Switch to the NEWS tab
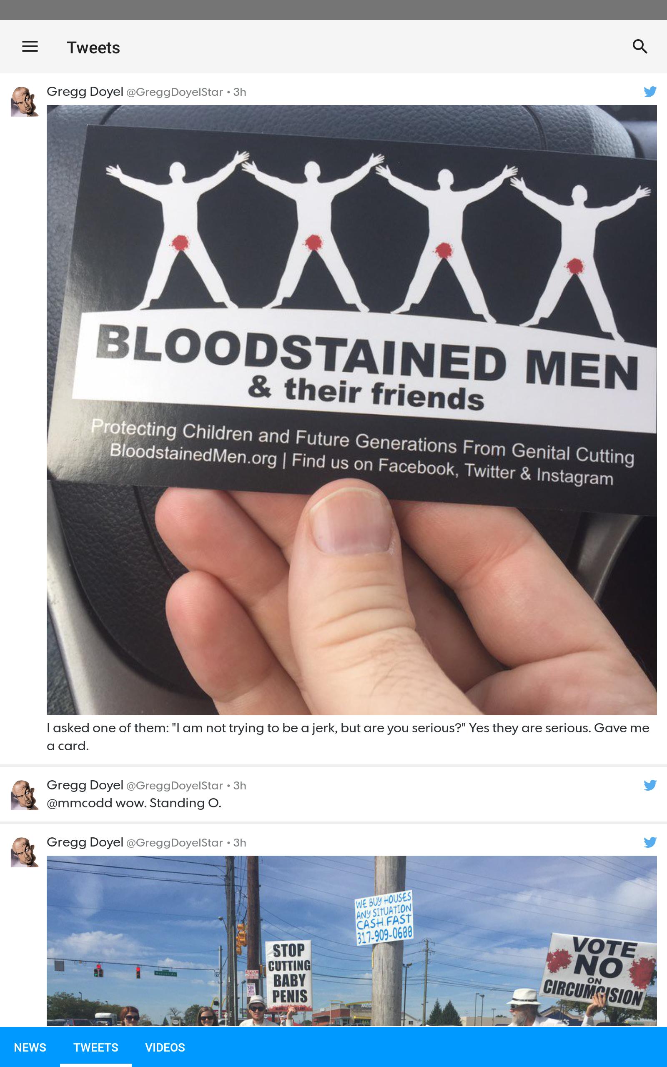The image size is (667, 1067). 30,1047
